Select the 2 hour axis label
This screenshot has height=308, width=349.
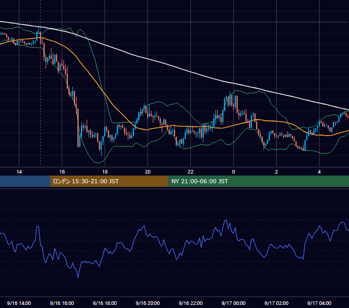[277, 172]
